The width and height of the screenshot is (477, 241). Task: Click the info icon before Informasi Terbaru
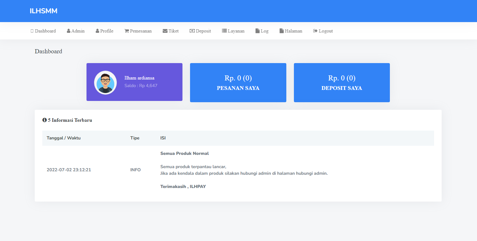click(44, 120)
